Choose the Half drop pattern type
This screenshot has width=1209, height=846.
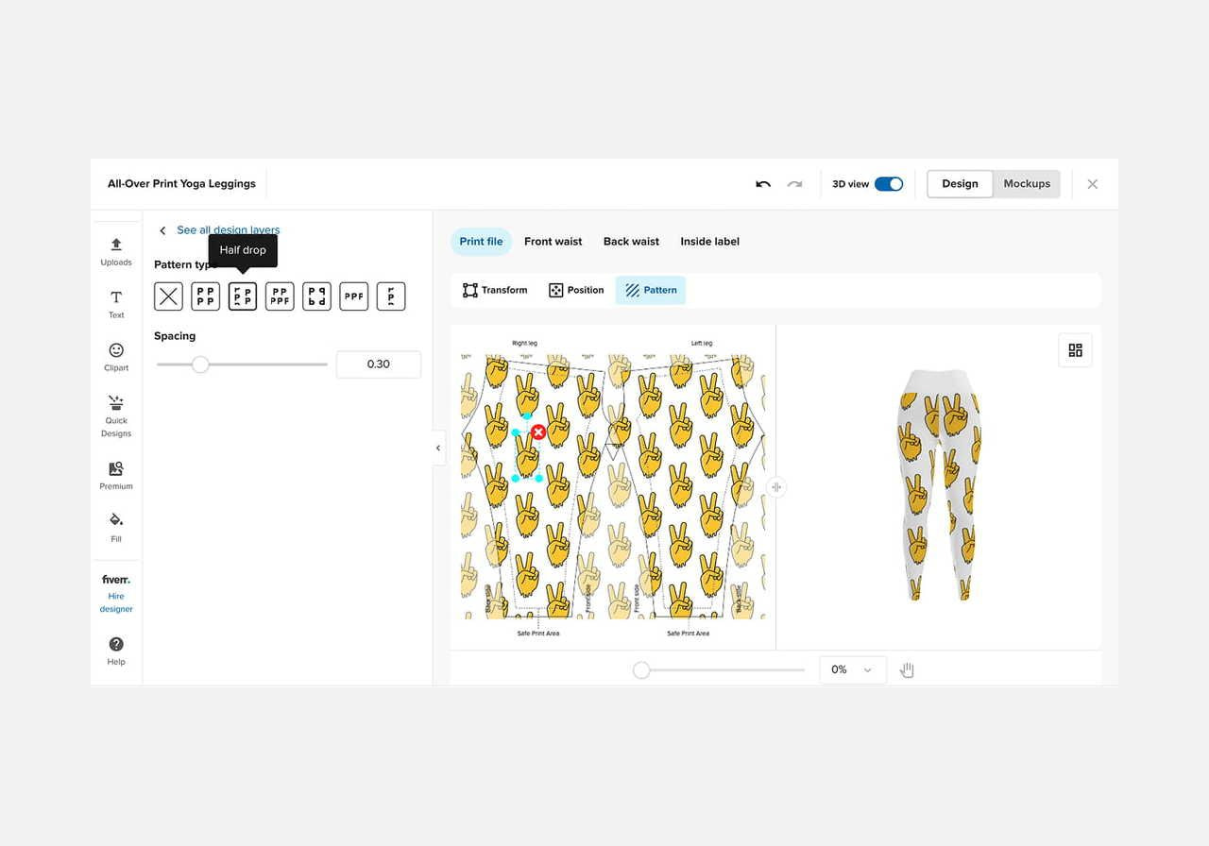(242, 296)
